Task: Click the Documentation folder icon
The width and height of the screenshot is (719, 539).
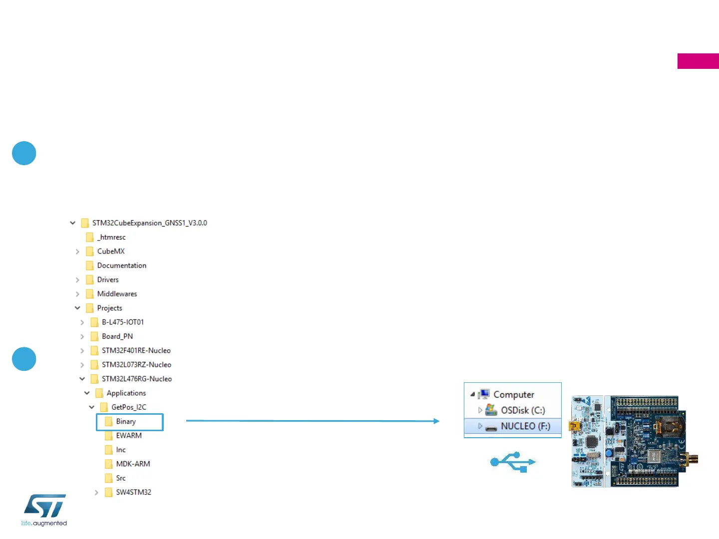Action: (x=90, y=266)
